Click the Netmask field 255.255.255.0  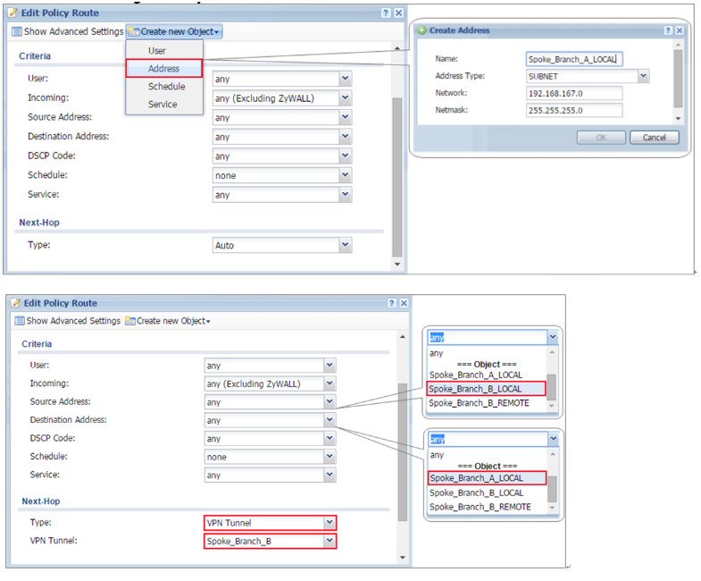coord(573,110)
